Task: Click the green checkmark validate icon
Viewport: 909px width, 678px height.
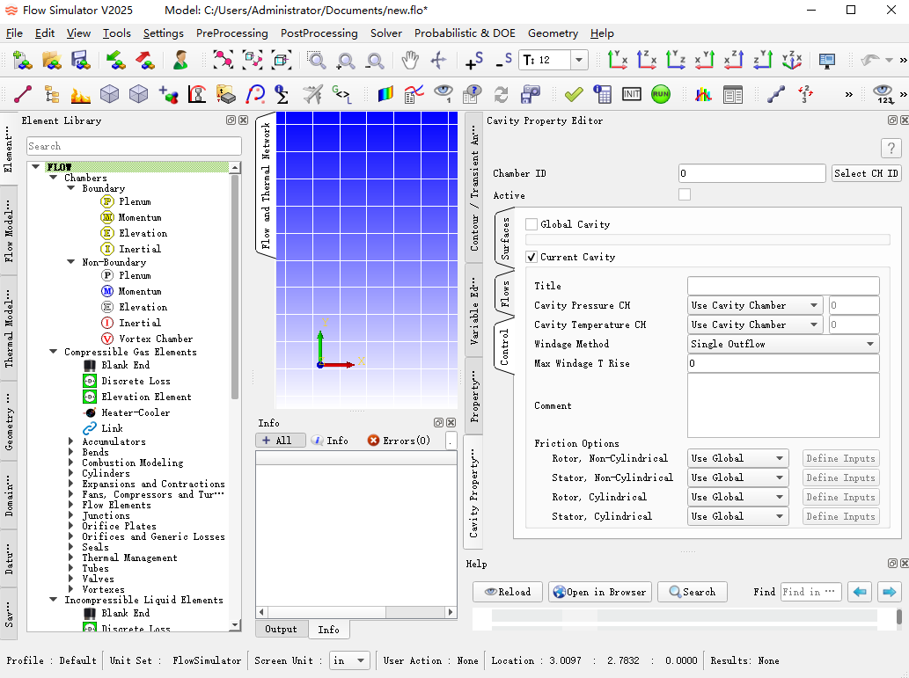Action: tap(574, 94)
